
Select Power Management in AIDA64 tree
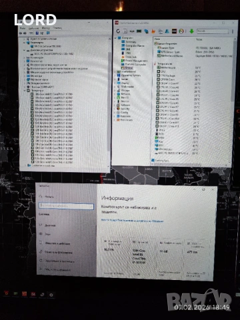136,61
